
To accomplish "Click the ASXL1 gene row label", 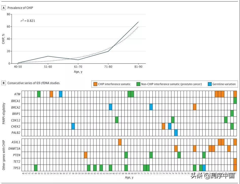I will [x=16, y=142].
